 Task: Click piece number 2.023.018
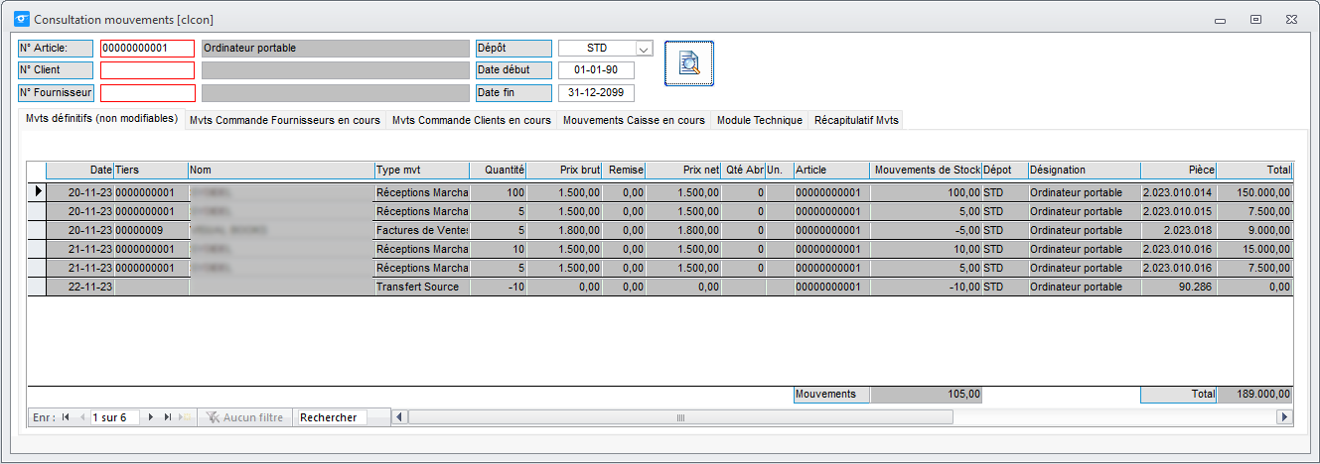click(x=1178, y=230)
